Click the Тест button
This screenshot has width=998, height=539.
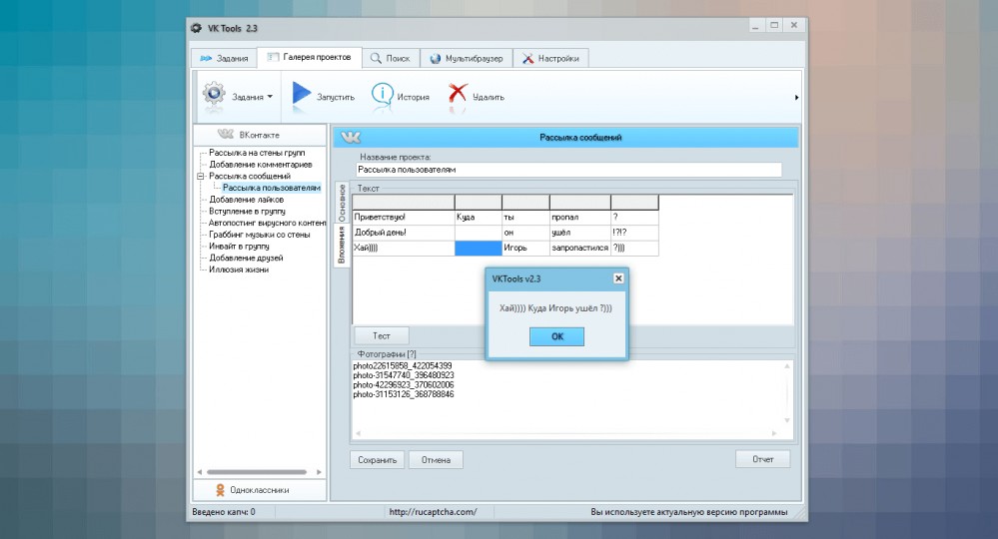tap(382, 335)
